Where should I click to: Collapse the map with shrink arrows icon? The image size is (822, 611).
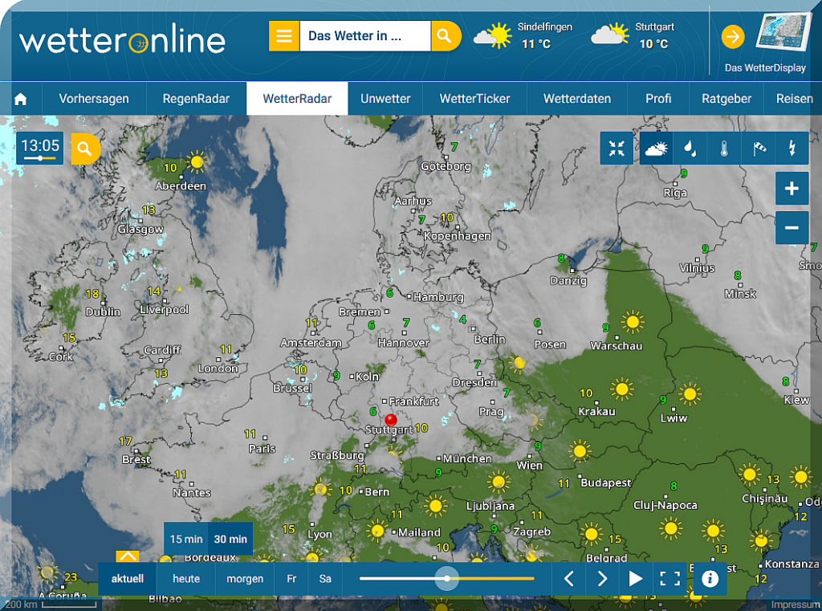(616, 149)
